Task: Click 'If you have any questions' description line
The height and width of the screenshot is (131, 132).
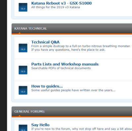Action: point(68,50)
